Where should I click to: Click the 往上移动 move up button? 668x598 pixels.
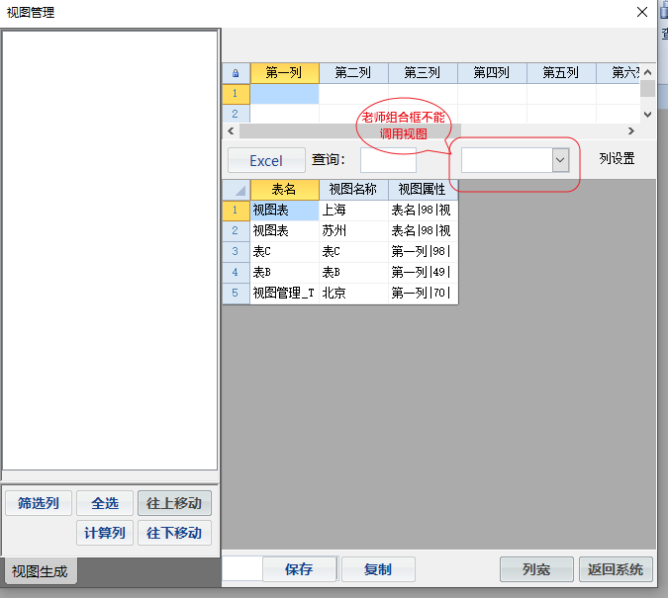[x=174, y=503]
